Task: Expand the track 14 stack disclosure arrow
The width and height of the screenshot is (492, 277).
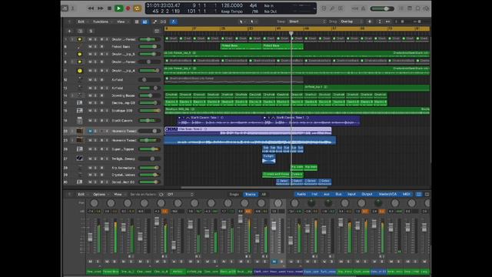Action: pos(71,95)
